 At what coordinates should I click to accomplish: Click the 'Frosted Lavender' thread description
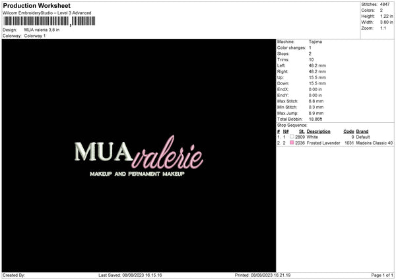(323, 143)
